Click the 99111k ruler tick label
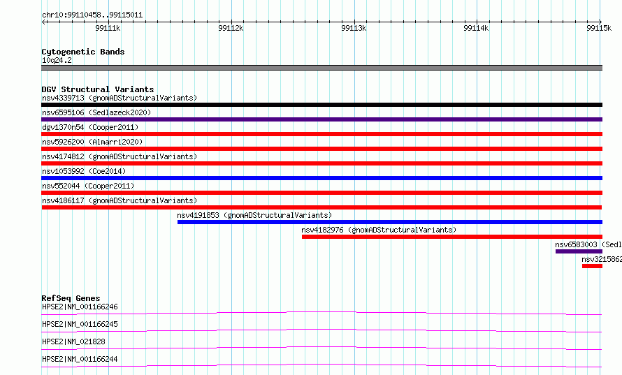 pyautogui.click(x=108, y=28)
